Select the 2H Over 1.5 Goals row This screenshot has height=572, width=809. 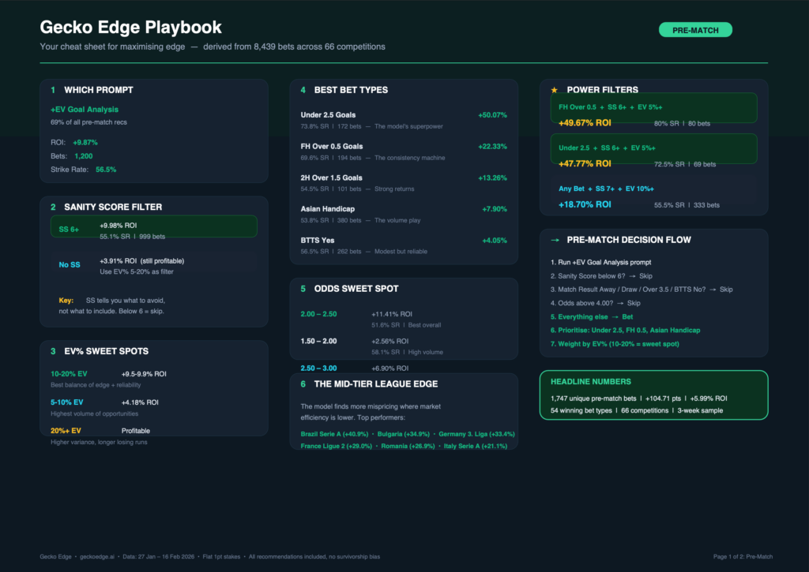tap(331, 178)
